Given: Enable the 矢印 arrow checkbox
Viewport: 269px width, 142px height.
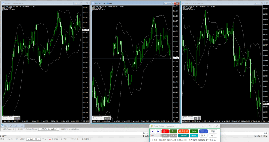Looking at the screenshot, I should (152, 140).
